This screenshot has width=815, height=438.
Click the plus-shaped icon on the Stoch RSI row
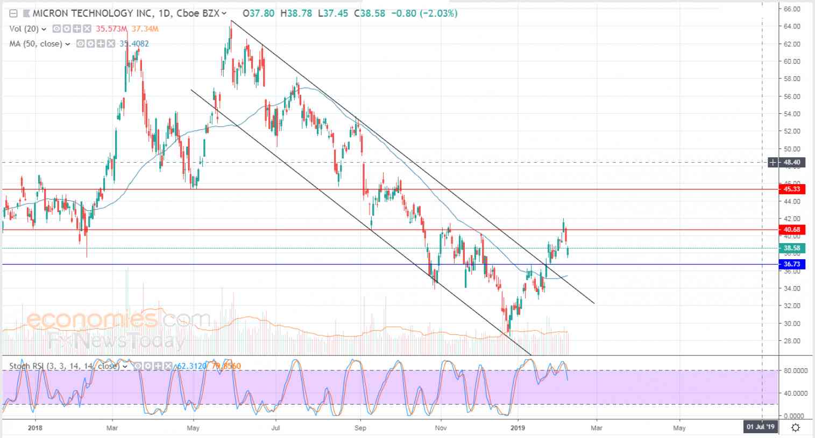click(x=158, y=366)
